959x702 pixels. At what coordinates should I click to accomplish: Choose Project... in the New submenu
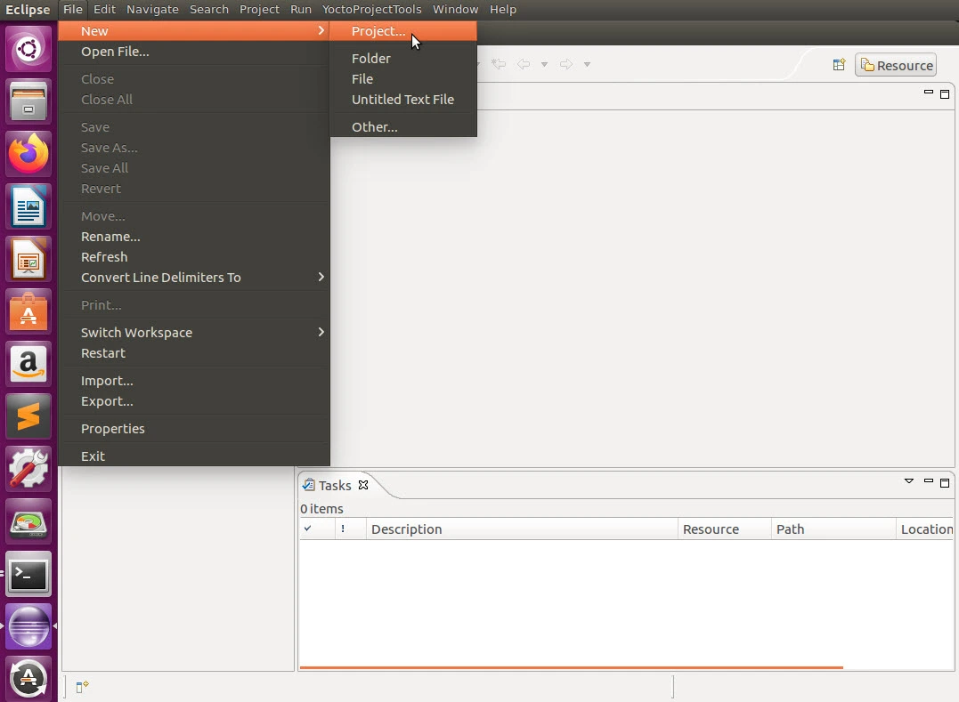pyautogui.click(x=378, y=31)
